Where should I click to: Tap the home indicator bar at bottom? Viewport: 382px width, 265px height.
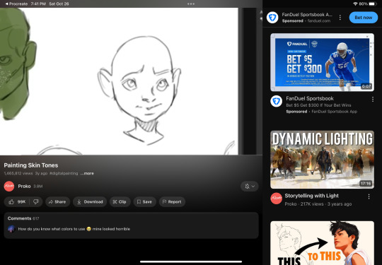point(191,262)
